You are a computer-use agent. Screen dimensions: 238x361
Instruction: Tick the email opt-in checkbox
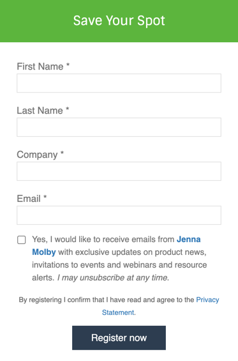coord(22,240)
